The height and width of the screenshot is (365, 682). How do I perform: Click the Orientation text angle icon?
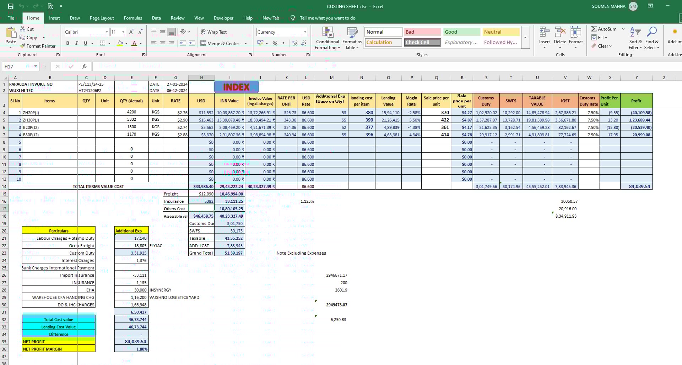(x=183, y=32)
